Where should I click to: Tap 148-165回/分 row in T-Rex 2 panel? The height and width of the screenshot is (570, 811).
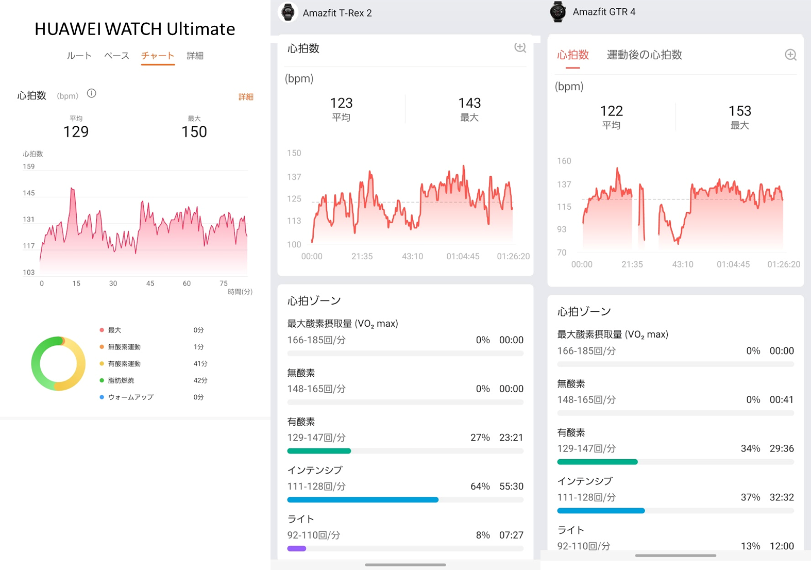coord(405,389)
